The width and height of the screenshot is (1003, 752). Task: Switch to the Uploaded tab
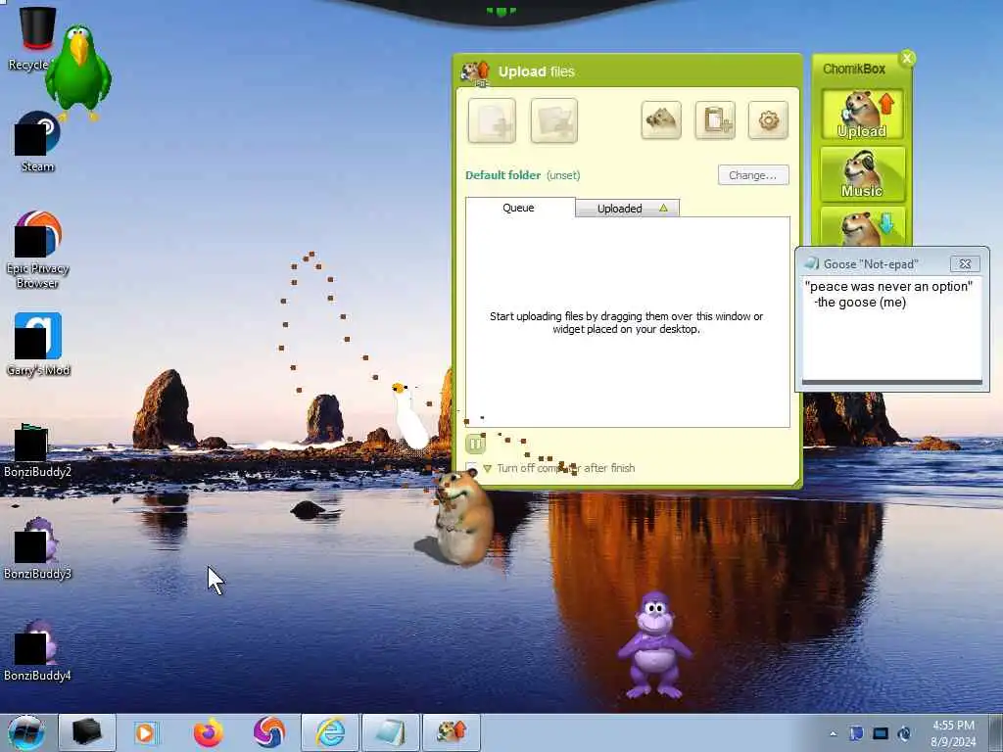click(x=627, y=209)
